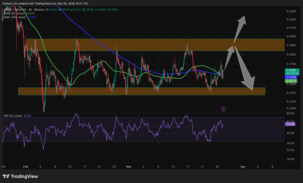The image size is (303, 183).
Task: Click the Feb label on time axis
Action: 25,167
